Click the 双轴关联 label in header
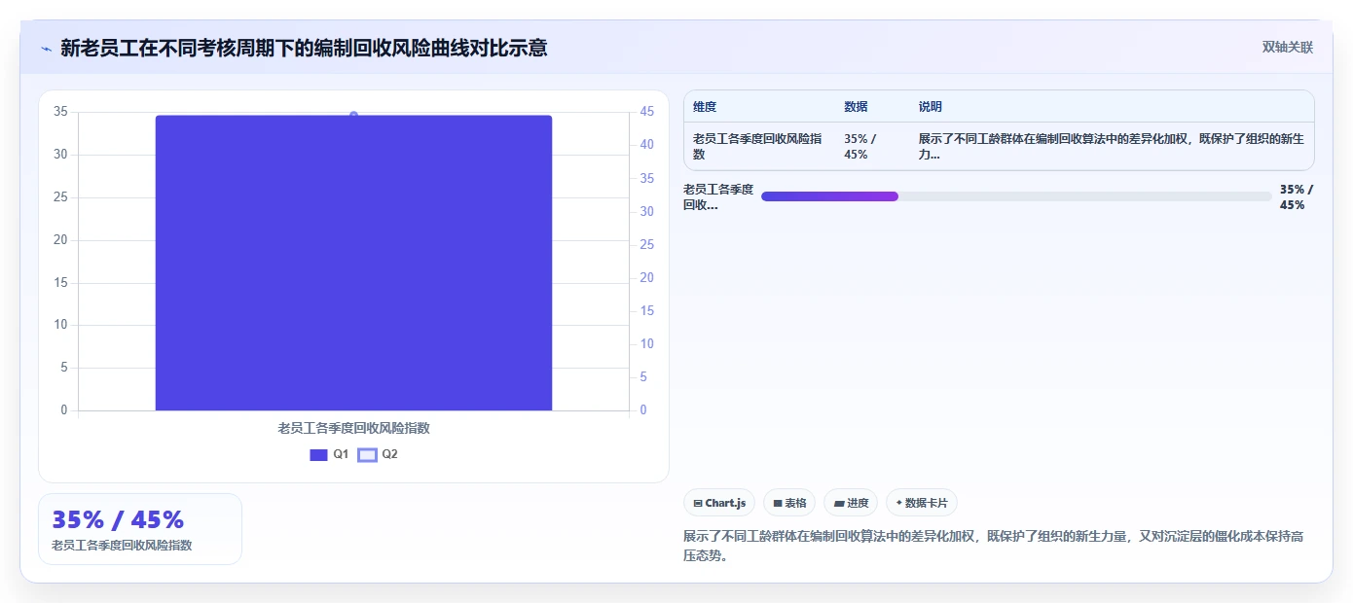Viewport: 1353px width, 603px height. pos(1287,48)
